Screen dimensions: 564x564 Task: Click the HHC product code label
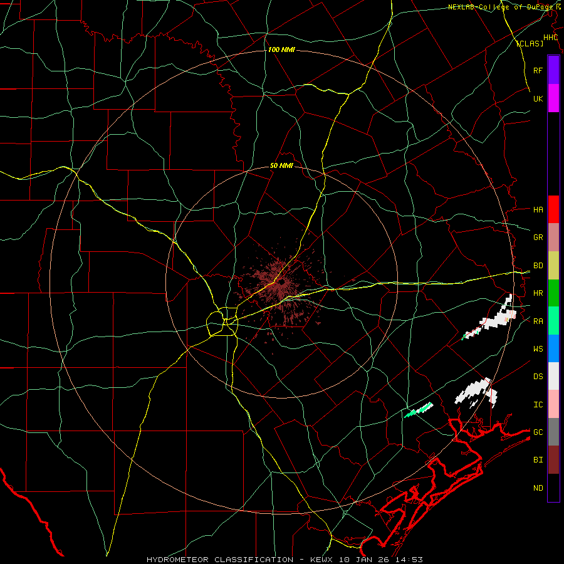[x=550, y=38]
